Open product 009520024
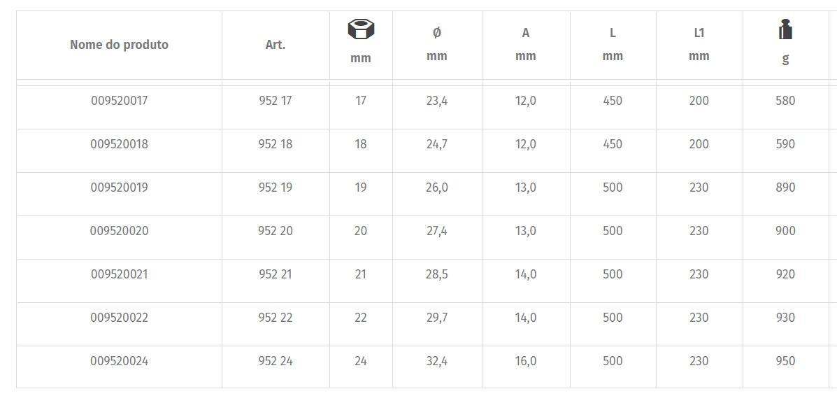This screenshot has width=837, height=396. [x=119, y=361]
